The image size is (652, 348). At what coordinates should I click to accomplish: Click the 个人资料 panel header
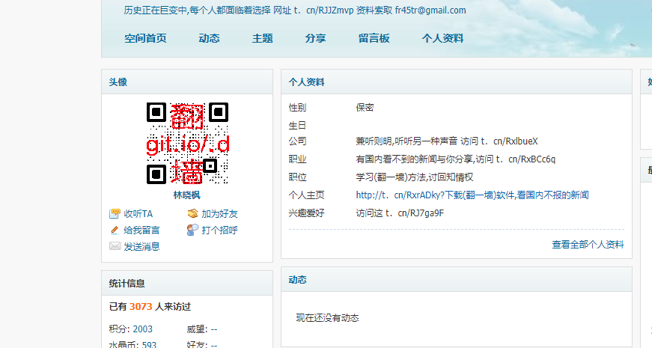[x=457, y=82]
